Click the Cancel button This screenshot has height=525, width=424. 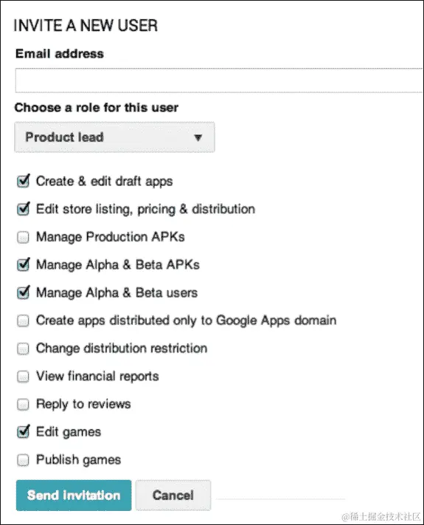[173, 495]
